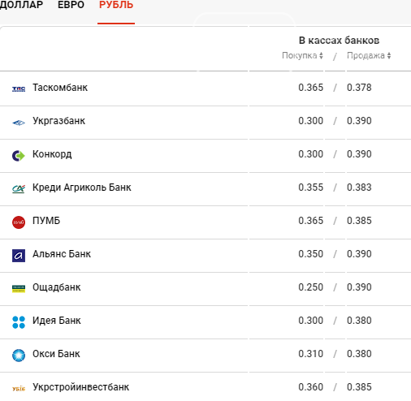Screen dimensions: 411x401
Task: Click the Таскомбанк logo icon
Action: (19, 88)
